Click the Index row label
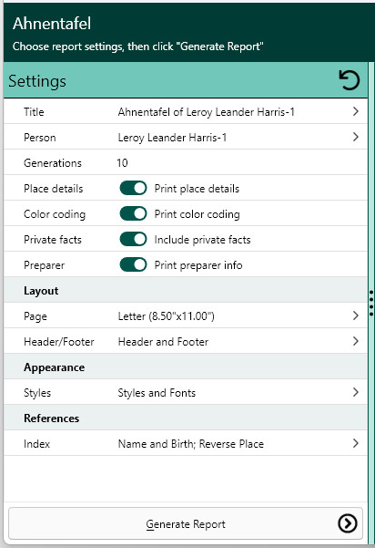The height and width of the screenshot is (548, 375). (x=36, y=444)
